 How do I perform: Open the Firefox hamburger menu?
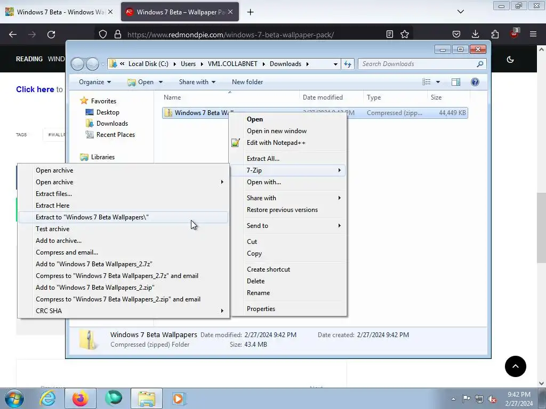[x=533, y=34]
